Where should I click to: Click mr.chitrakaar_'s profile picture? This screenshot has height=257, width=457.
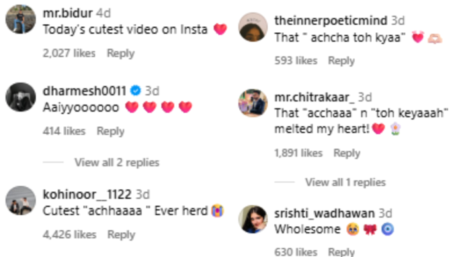[x=253, y=103]
